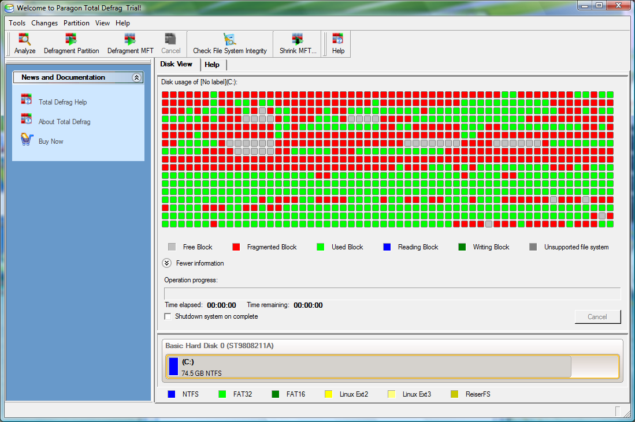This screenshot has height=422, width=635.
Task: Enable Shutdown system on complete checkbox
Action: pos(168,316)
